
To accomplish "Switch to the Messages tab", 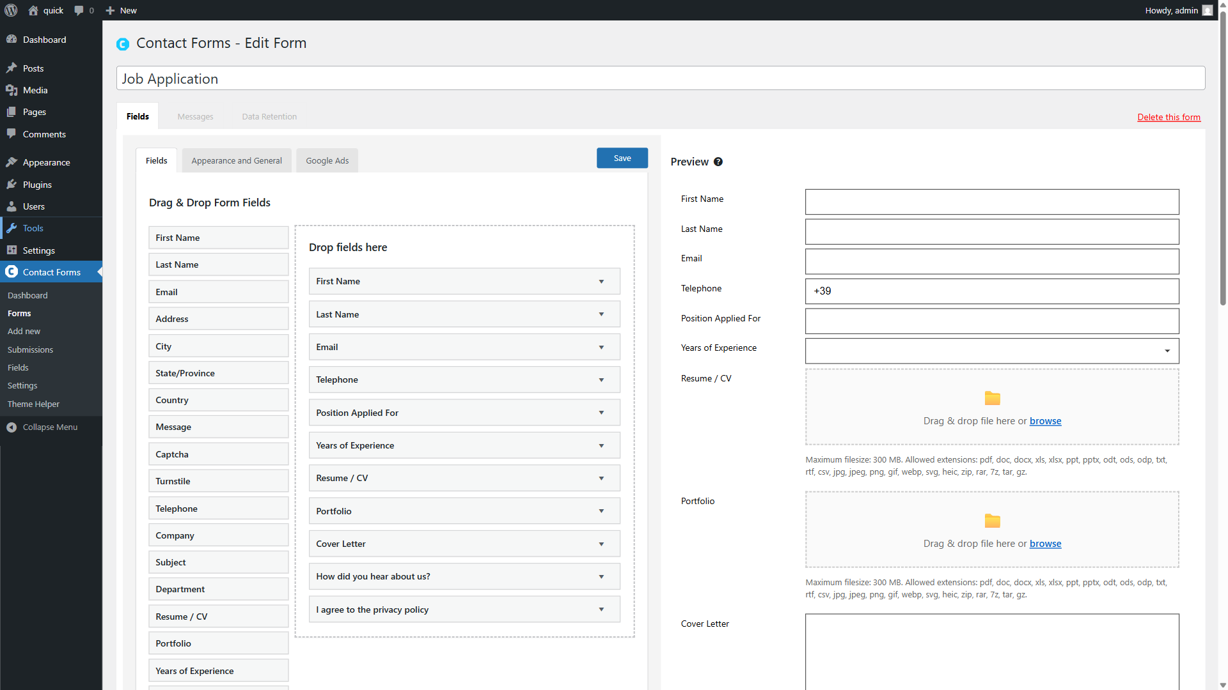I will pos(195,117).
